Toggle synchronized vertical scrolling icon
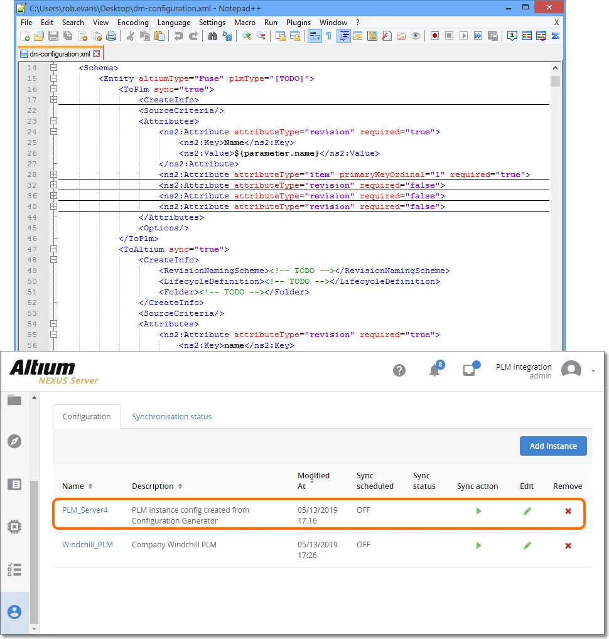The width and height of the screenshot is (609, 639). click(281, 36)
